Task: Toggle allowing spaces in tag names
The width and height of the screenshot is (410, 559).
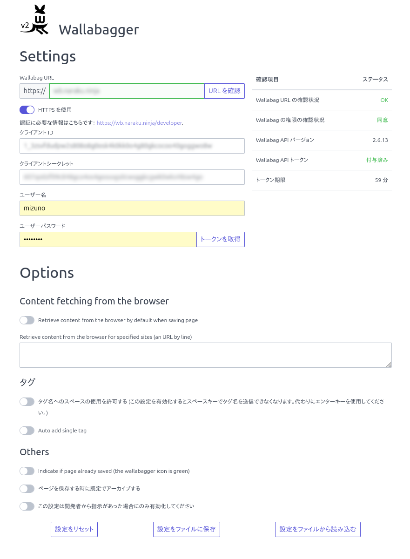Action: coord(27,402)
